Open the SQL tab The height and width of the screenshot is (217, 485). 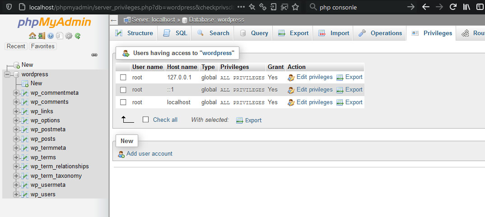(x=174, y=33)
